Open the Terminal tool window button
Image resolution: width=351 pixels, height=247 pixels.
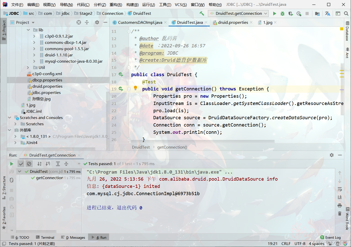pyautogui.click(x=45, y=237)
